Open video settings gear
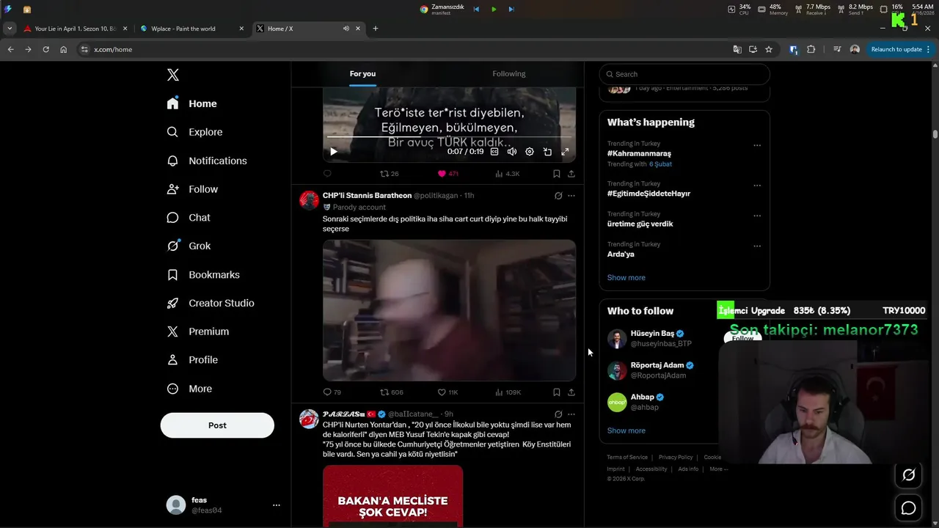The width and height of the screenshot is (939, 528). (530, 152)
